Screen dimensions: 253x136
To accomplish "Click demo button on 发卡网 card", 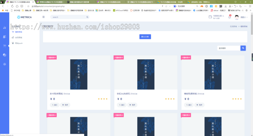I will pos(55,105).
